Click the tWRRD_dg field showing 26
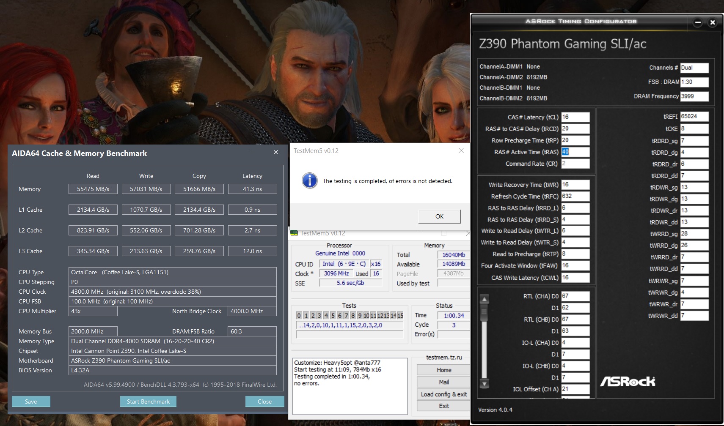The width and height of the screenshot is (724, 426). click(x=694, y=245)
